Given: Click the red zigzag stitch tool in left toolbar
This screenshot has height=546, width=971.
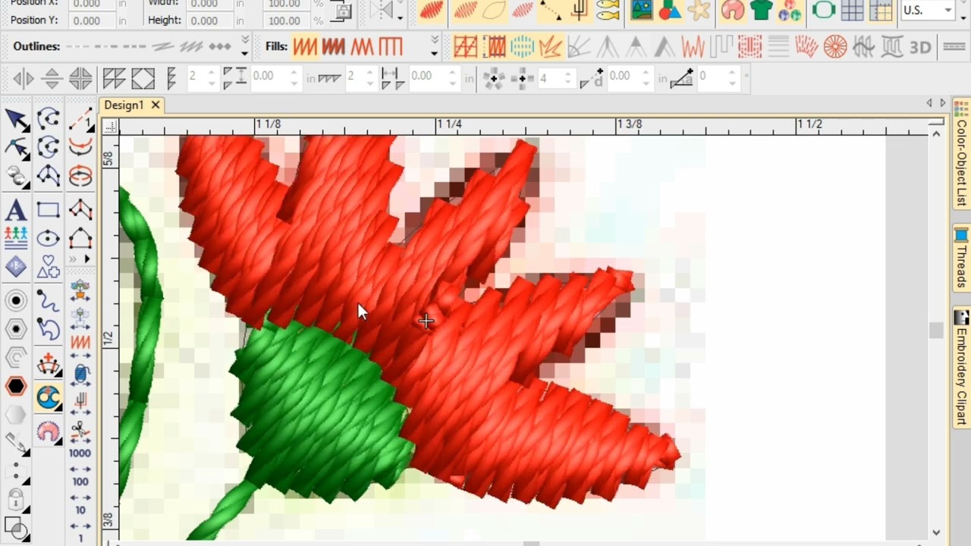Looking at the screenshot, I should click(x=80, y=343).
